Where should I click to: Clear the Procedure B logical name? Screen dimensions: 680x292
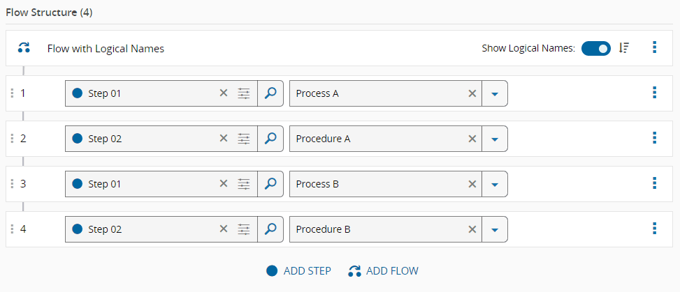(x=472, y=229)
